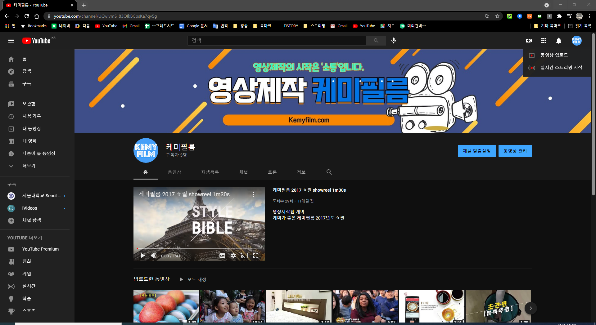This screenshot has height=325, width=596.
Task: Open the LED 램프 bedroom thumbnail video
Action: click(x=299, y=306)
